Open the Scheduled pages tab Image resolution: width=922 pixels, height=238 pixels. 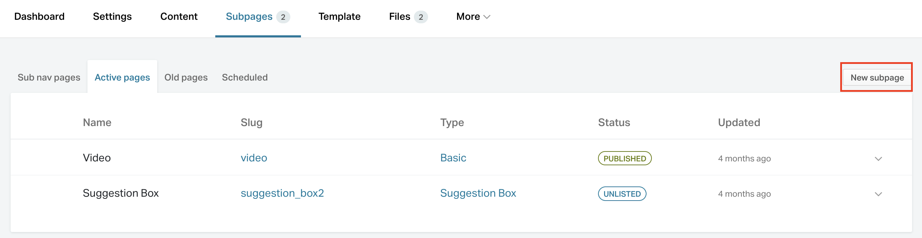pos(245,77)
